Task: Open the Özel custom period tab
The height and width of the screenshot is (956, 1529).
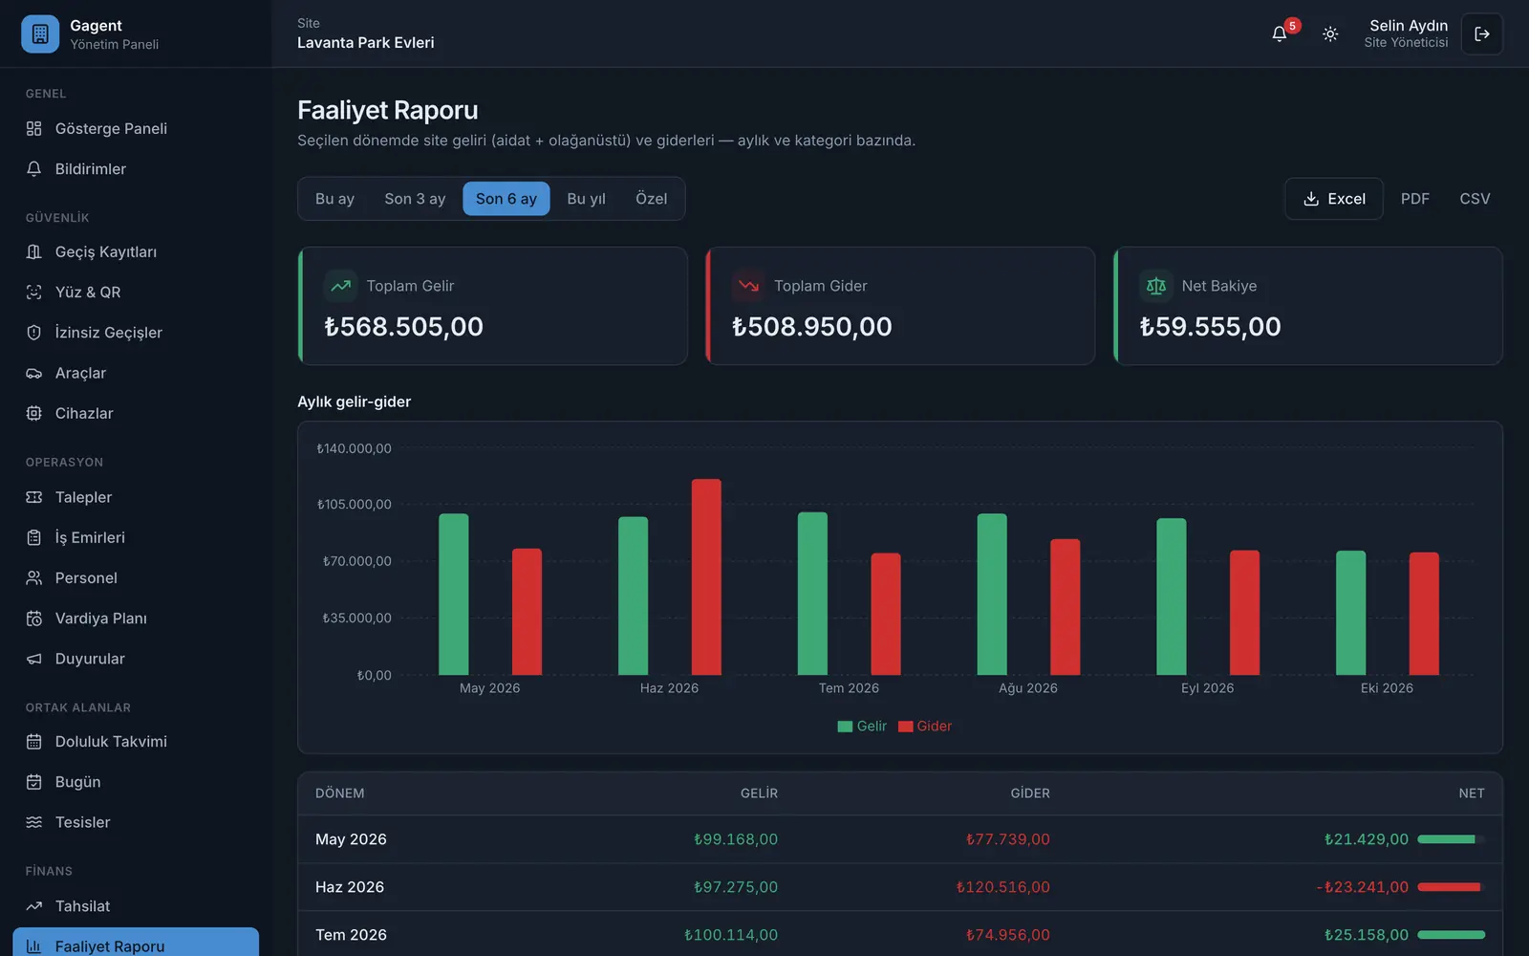Action: point(652,199)
